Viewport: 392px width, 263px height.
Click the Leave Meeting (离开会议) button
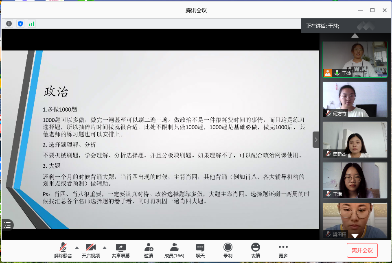click(x=362, y=250)
